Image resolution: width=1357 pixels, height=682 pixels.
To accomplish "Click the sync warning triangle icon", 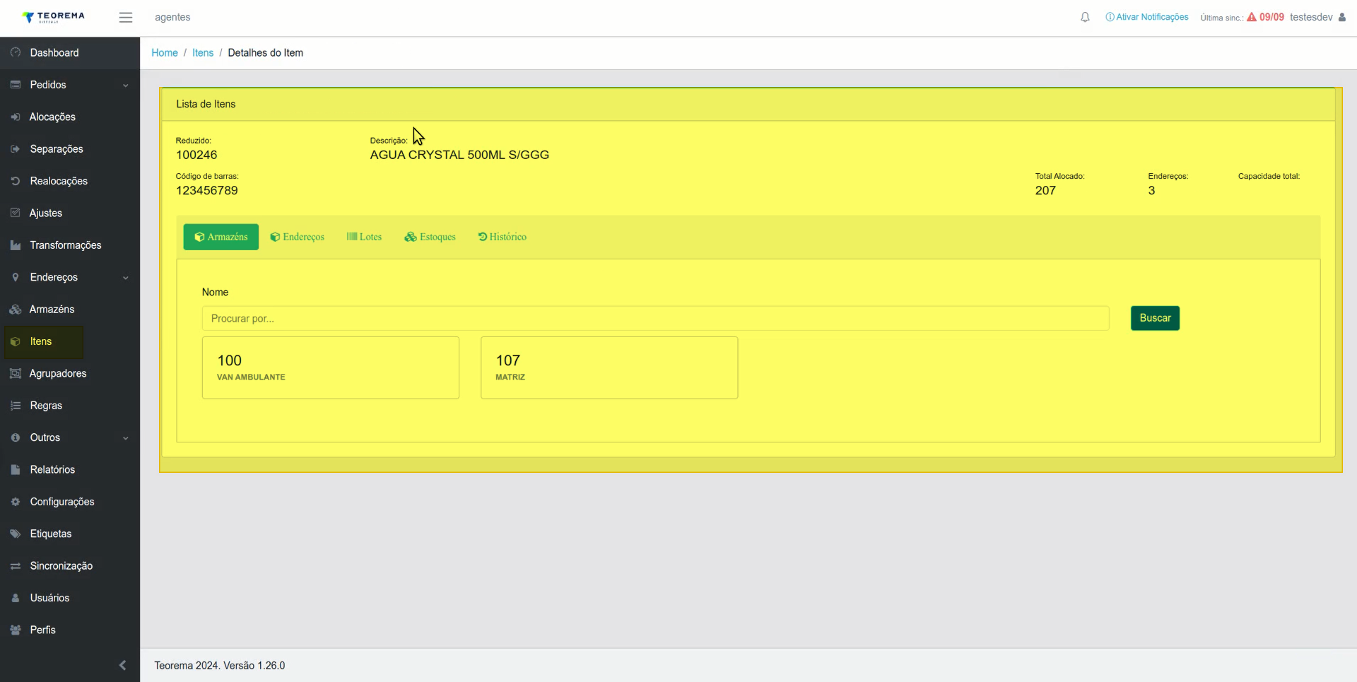I will click(1252, 17).
